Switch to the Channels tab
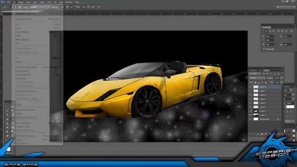Image resolution: width=297 pixels, height=167 pixels. coord(253,70)
